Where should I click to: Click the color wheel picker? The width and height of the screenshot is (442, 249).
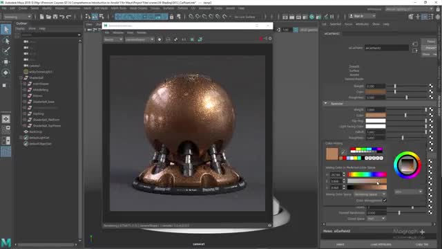pos(407,165)
